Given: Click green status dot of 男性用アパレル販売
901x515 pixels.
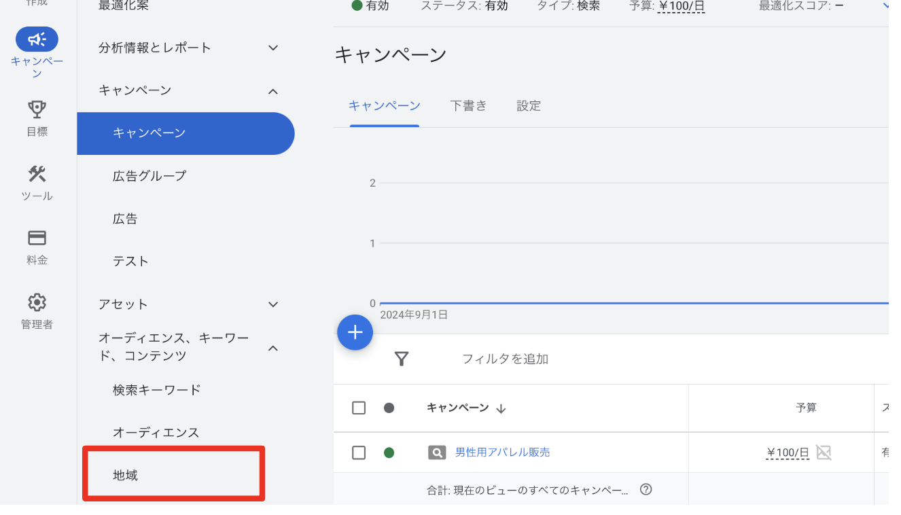Looking at the screenshot, I should coord(389,452).
